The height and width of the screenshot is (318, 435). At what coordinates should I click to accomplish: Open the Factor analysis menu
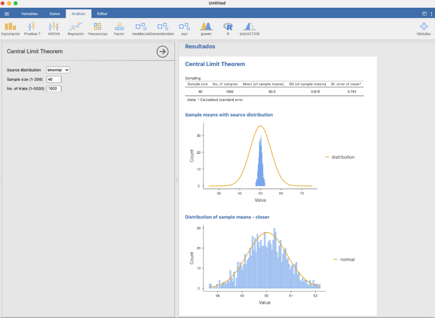[119, 29]
